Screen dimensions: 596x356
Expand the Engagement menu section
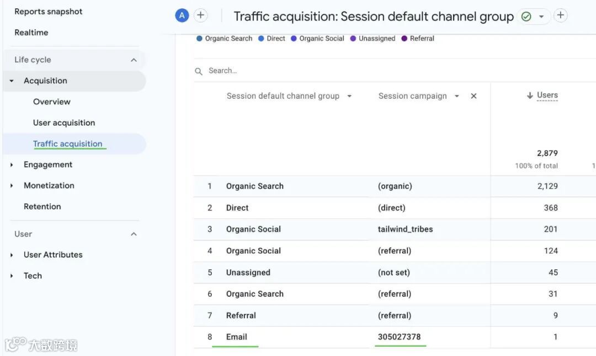tap(12, 164)
